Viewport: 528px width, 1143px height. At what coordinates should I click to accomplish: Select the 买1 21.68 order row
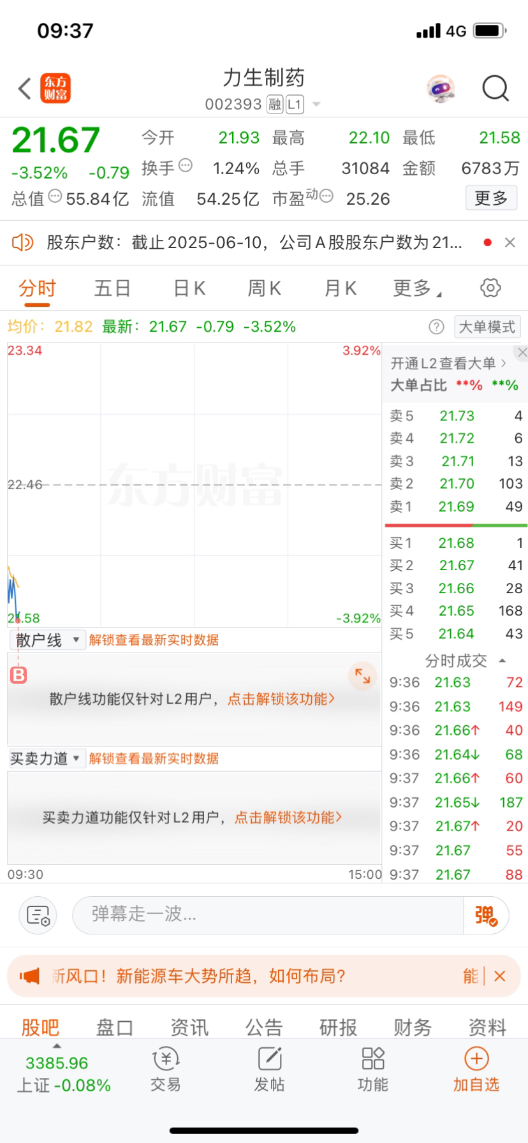(455, 543)
